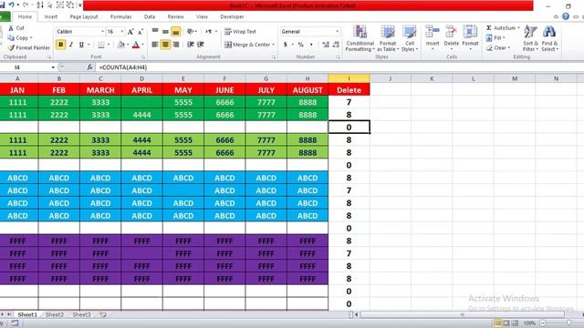This screenshot has height=328, width=584.
Task: Click the Undo icon in Quick Access
Action: click(11, 5)
